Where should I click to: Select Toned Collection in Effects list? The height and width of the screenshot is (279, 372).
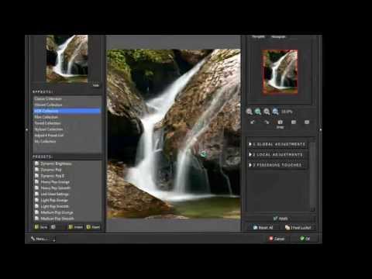point(67,123)
